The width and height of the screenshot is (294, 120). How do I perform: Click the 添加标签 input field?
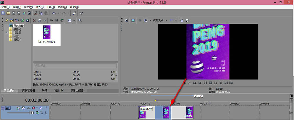[75, 66]
